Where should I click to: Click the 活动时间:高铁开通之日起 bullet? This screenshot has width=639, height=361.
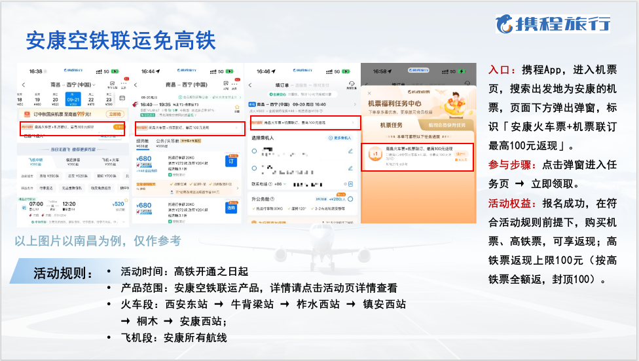pyautogui.click(x=184, y=271)
